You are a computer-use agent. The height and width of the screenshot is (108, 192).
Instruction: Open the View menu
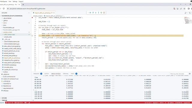(x=10, y=1)
